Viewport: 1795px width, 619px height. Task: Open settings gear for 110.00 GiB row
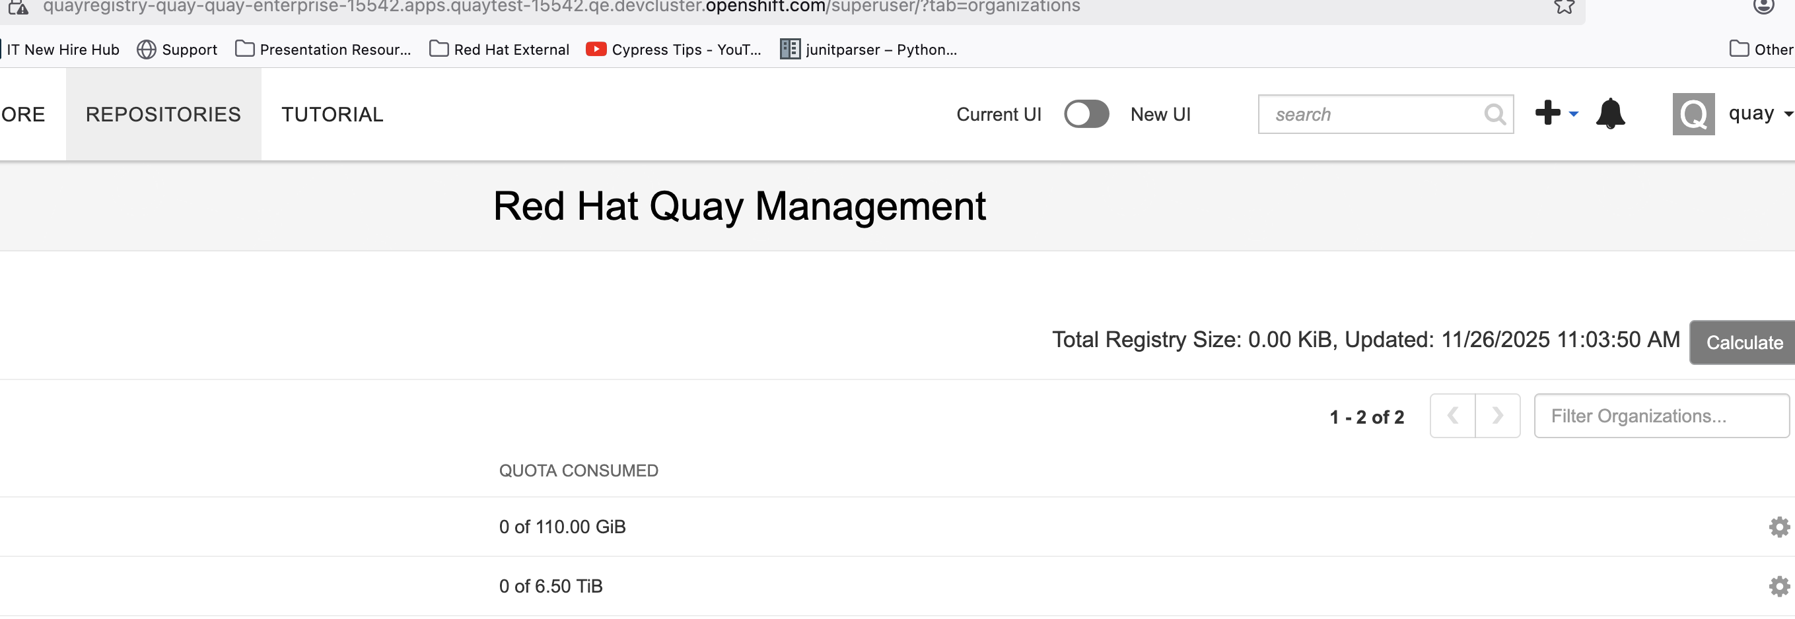pos(1779,527)
